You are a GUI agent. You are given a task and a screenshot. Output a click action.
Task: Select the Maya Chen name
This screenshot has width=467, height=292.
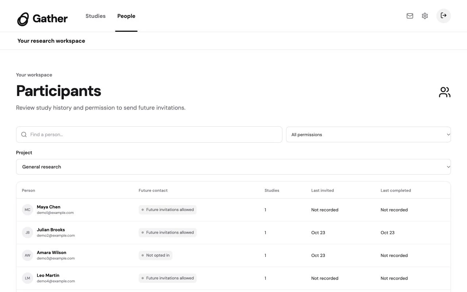49,207
